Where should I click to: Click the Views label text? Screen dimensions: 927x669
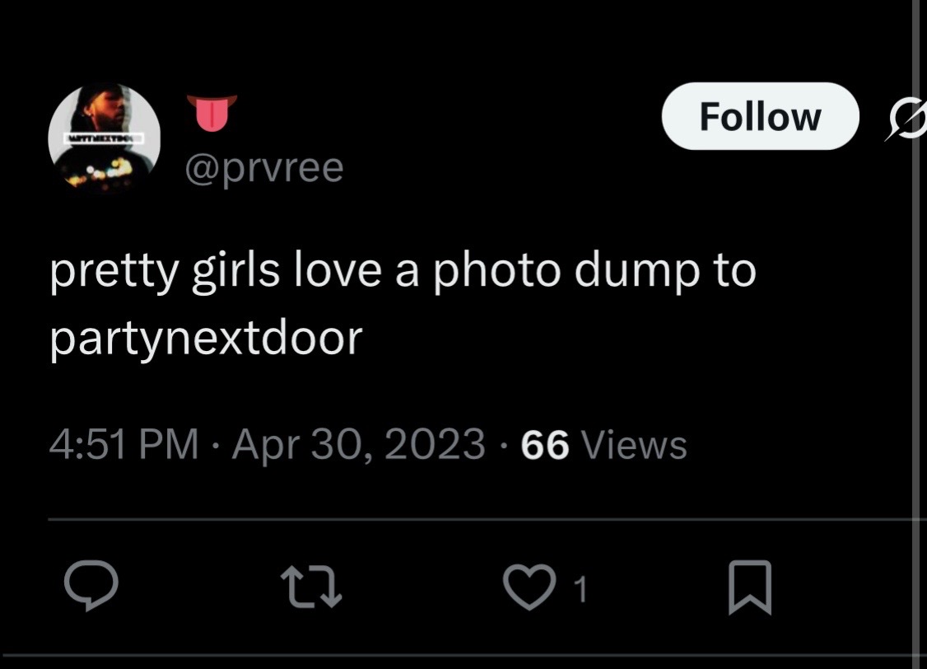pyautogui.click(x=635, y=445)
